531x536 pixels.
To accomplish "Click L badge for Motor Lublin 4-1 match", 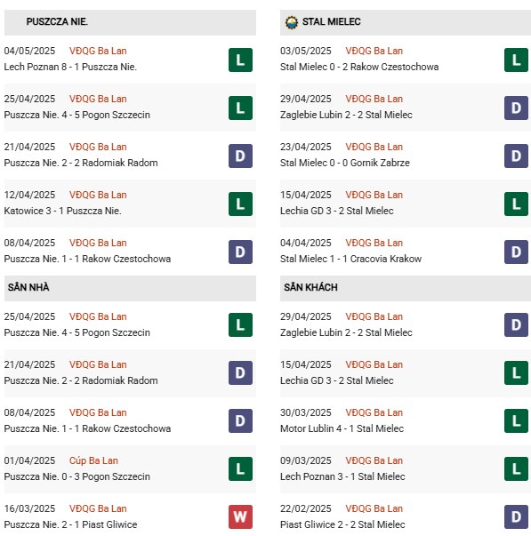I will (x=516, y=421).
